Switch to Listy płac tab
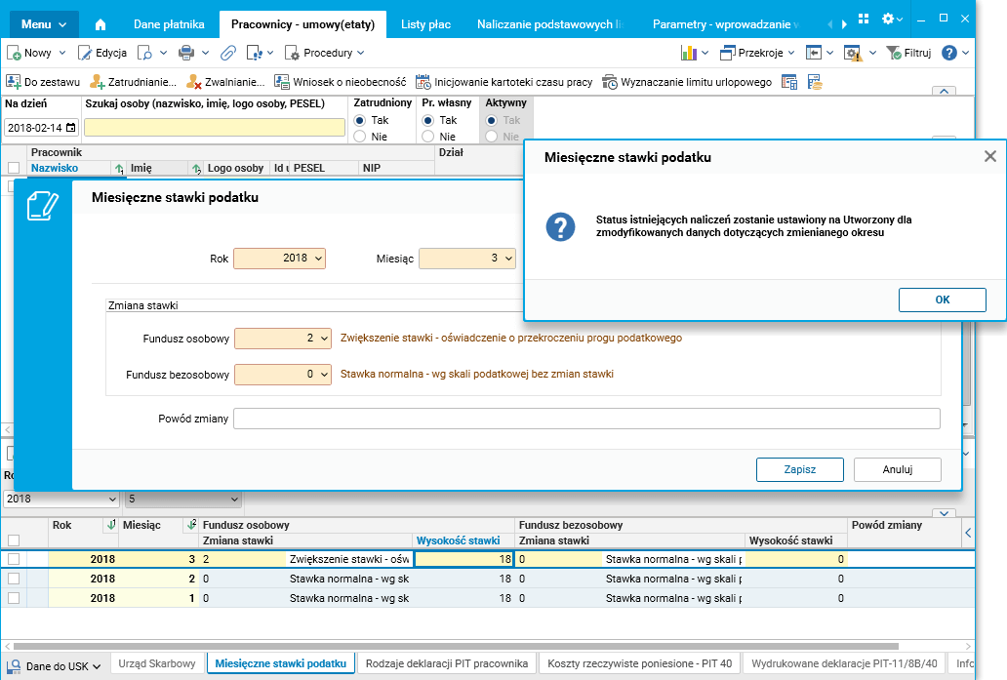 425,24
